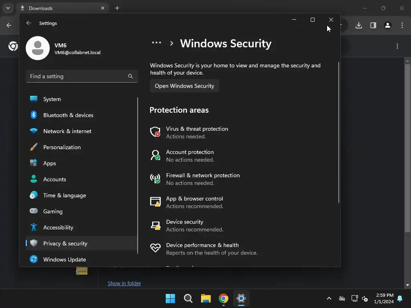Screen dimensions: 411x308
Task: Open Time & language settings
Action: coord(81,195)
